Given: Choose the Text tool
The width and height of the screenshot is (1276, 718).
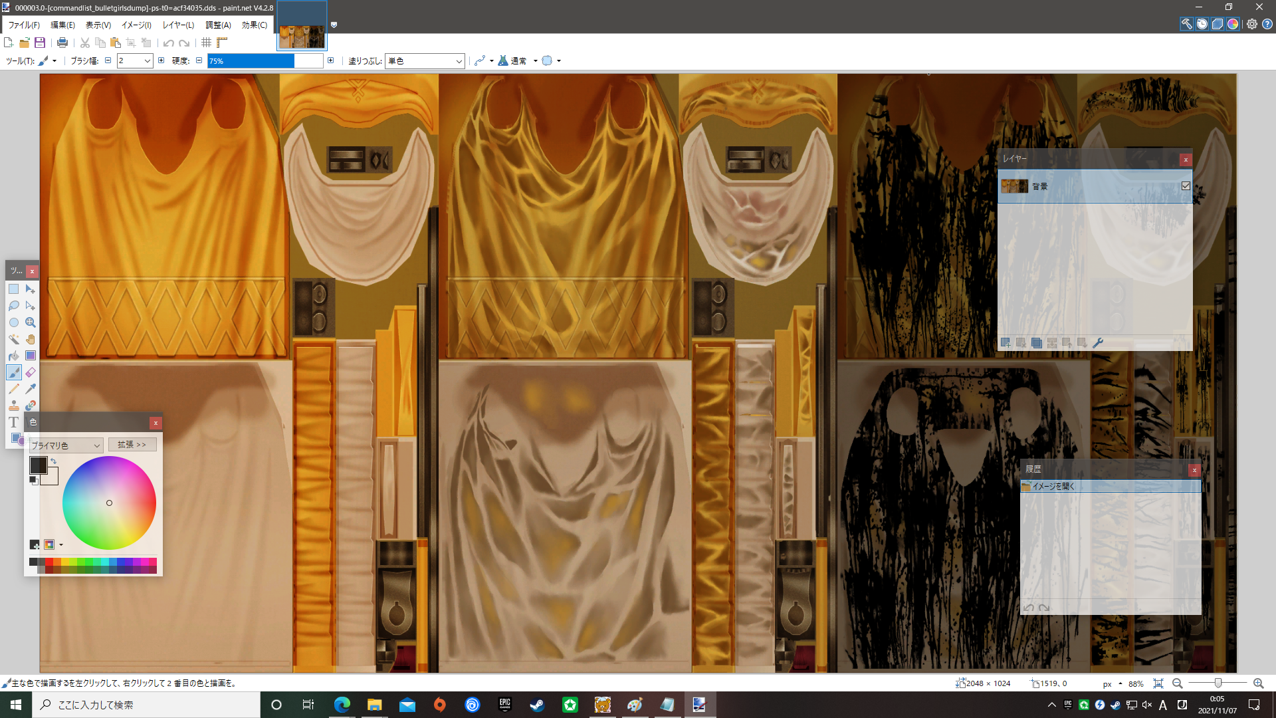Looking at the screenshot, I should point(13,422).
